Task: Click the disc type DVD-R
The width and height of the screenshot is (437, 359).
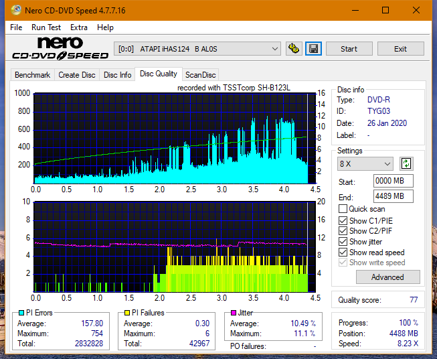Action: 379,100
